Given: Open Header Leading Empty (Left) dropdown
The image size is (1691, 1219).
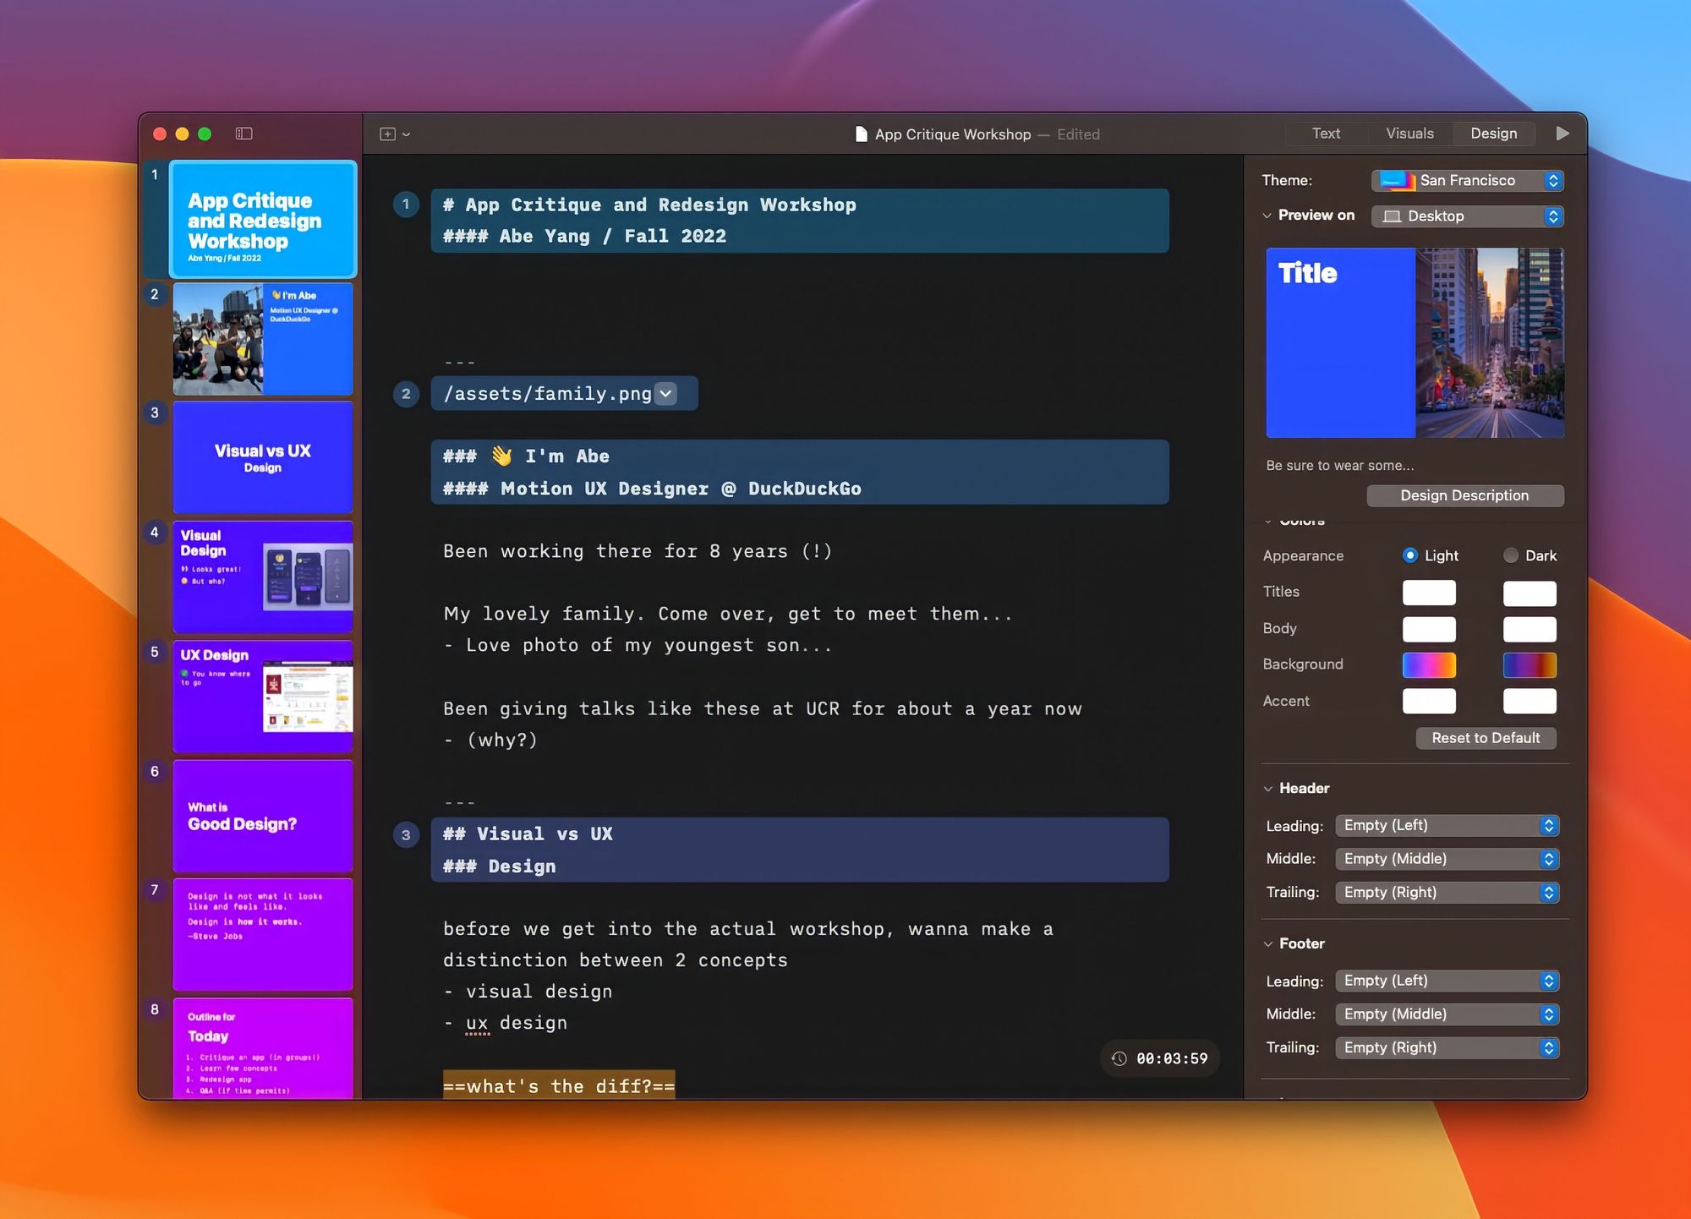Looking at the screenshot, I should point(1447,826).
